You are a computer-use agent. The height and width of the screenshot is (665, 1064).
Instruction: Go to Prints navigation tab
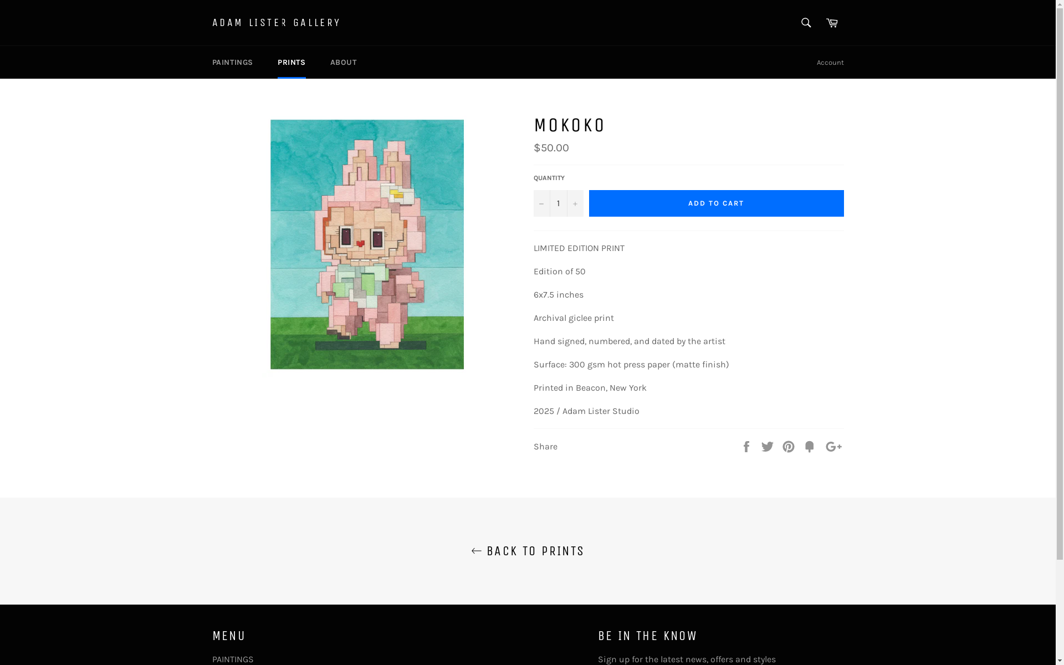[x=291, y=63]
